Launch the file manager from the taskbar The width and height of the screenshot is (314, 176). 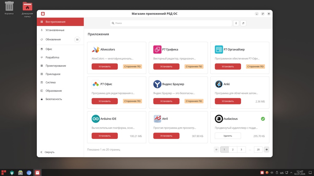coord(21,173)
